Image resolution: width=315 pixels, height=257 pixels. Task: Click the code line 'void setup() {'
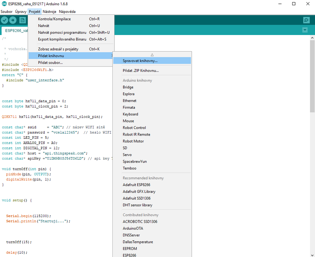pos(17,200)
